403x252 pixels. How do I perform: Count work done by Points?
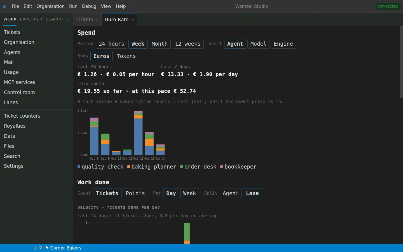point(135,193)
